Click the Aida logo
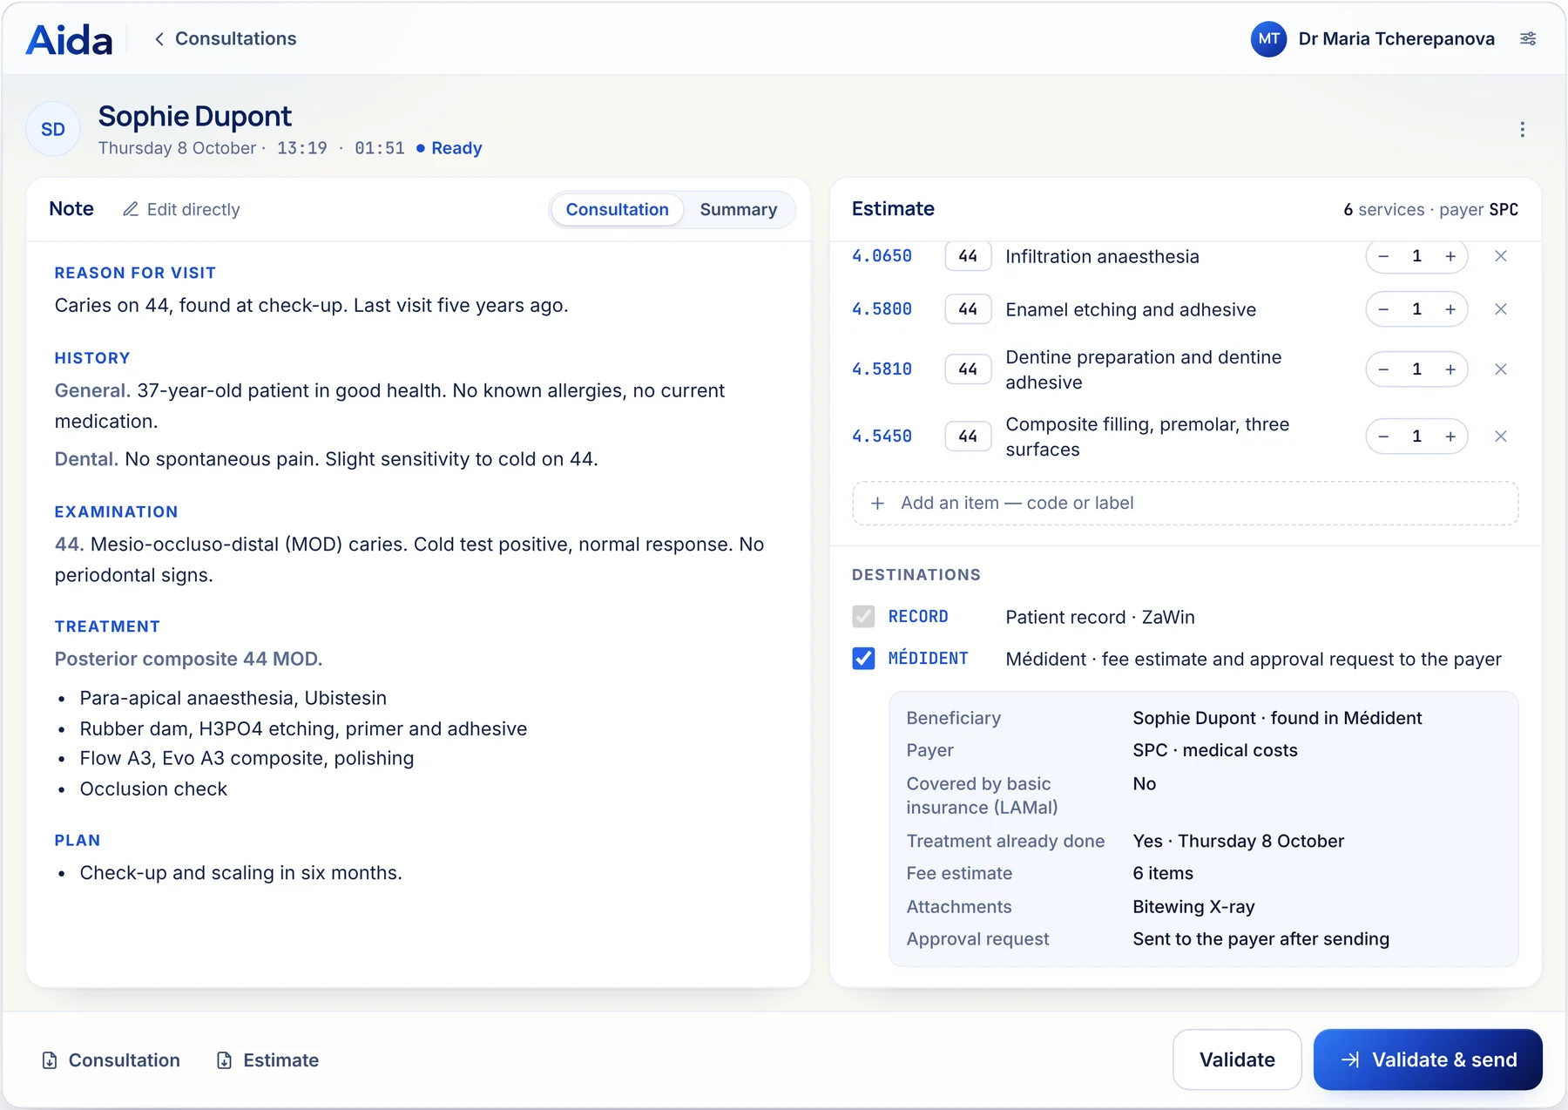This screenshot has height=1110, width=1568. coord(70,39)
